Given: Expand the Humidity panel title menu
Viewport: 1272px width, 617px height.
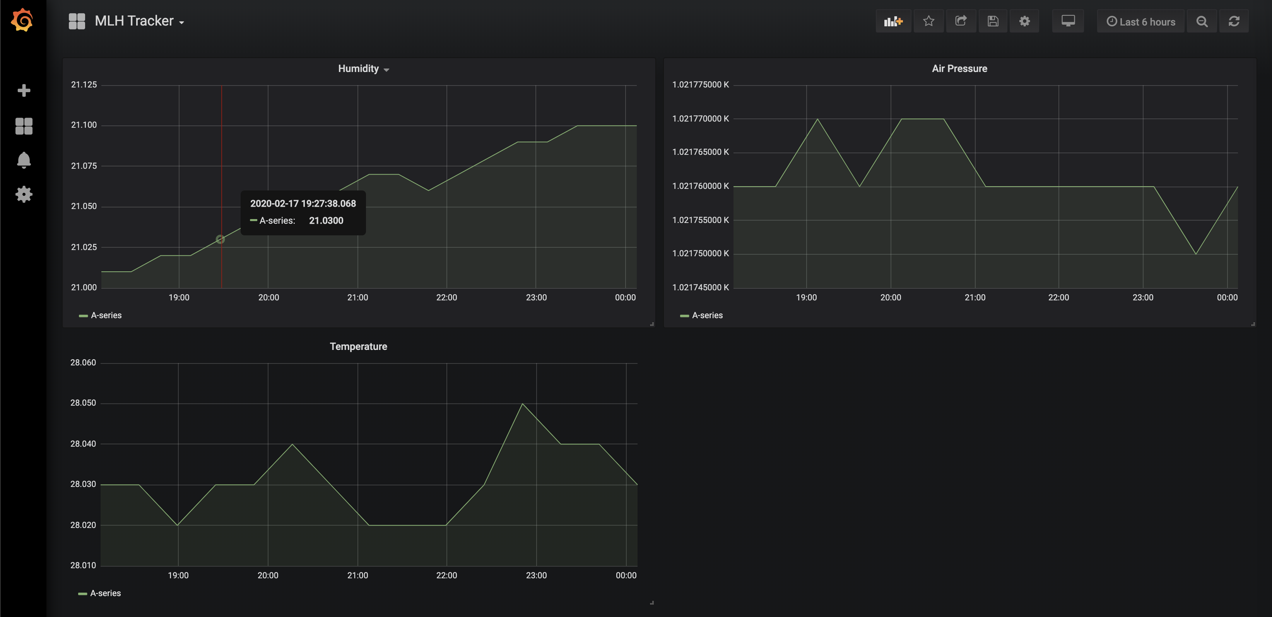Looking at the screenshot, I should (363, 69).
